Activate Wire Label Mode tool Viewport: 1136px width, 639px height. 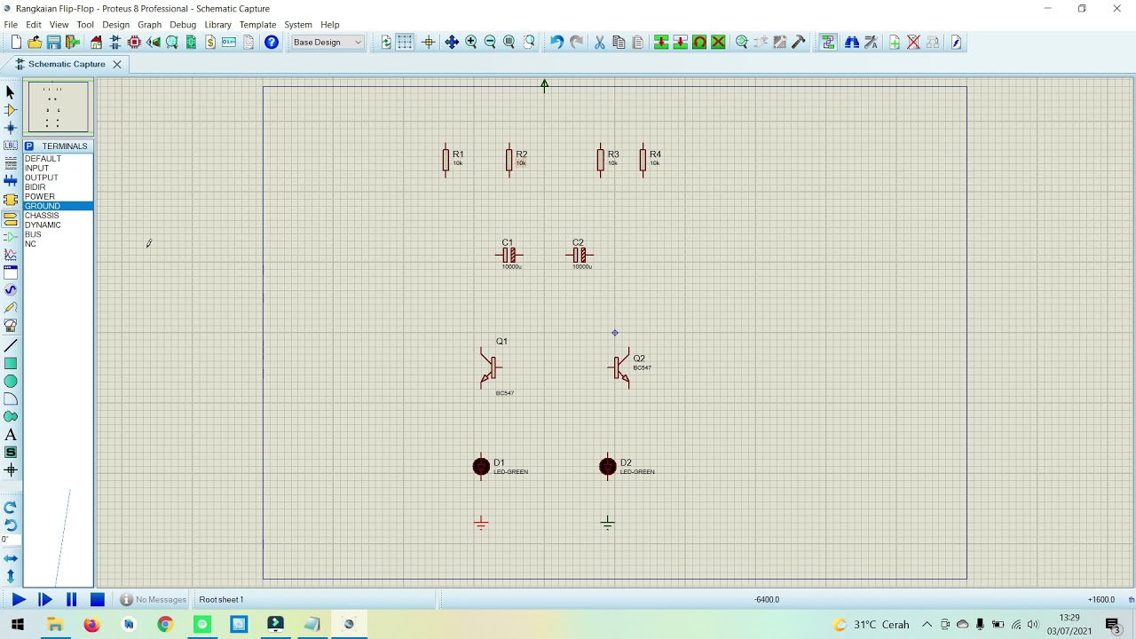tap(11, 146)
